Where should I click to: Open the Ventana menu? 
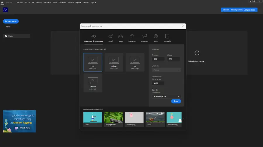pyautogui.click(x=86, y=3)
